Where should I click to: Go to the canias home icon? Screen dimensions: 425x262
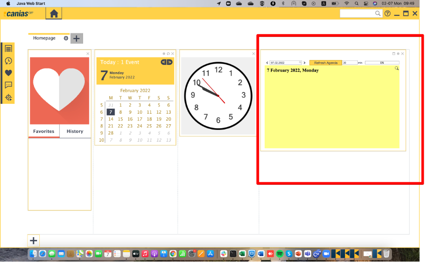click(54, 14)
